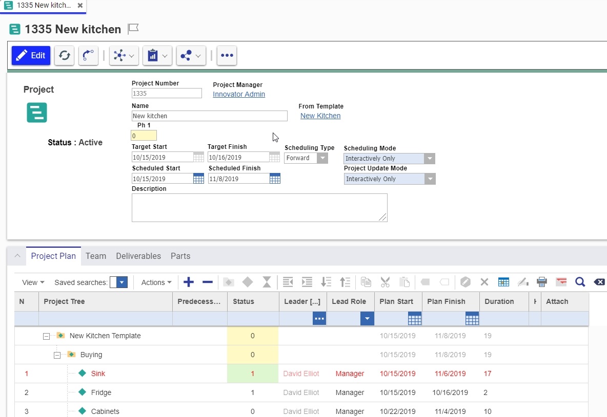The height and width of the screenshot is (417, 607).
Task: Click the blue table grid icon in toolbar
Action: [x=503, y=282]
